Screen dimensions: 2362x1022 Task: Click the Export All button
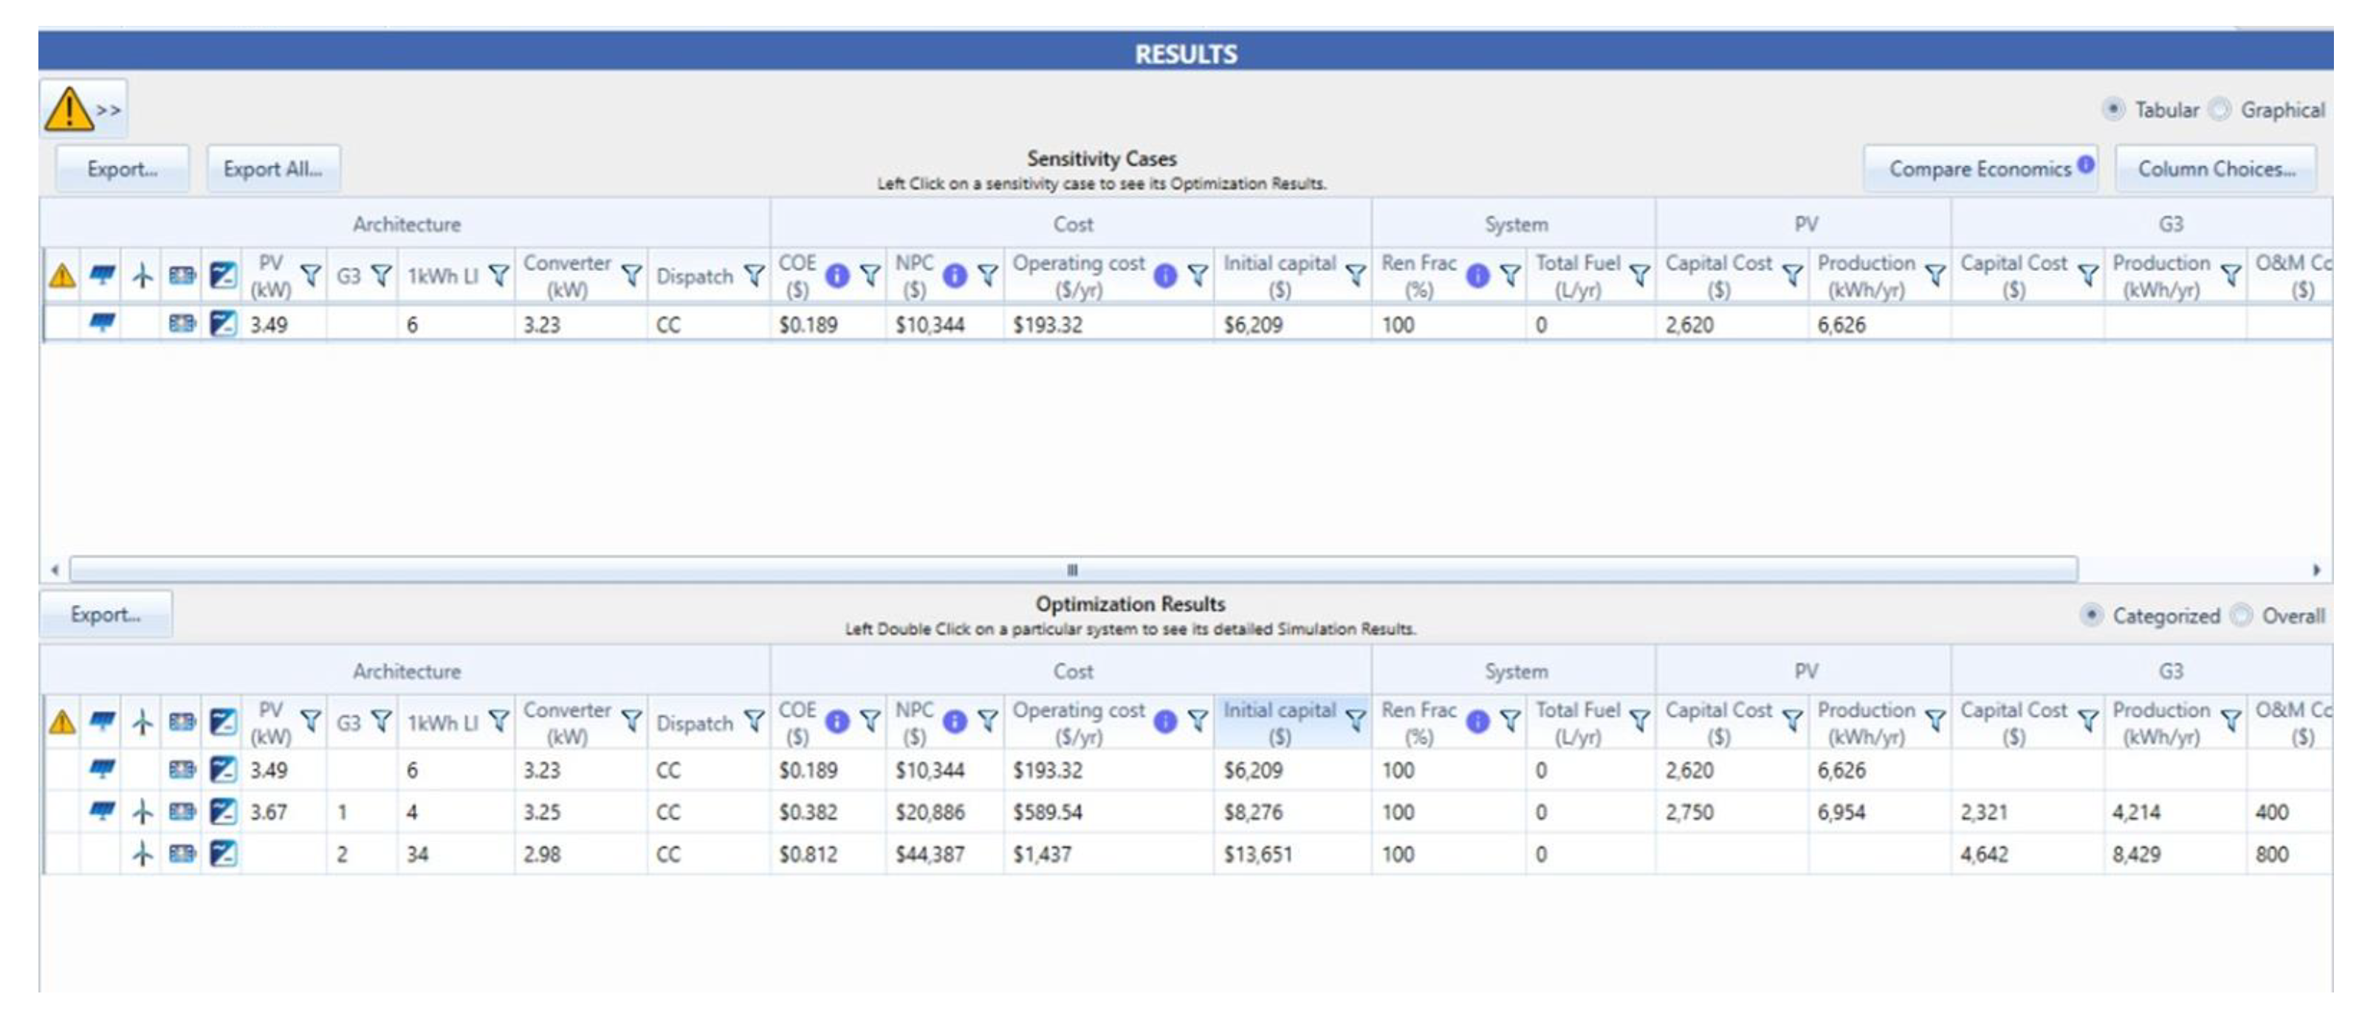click(x=272, y=169)
